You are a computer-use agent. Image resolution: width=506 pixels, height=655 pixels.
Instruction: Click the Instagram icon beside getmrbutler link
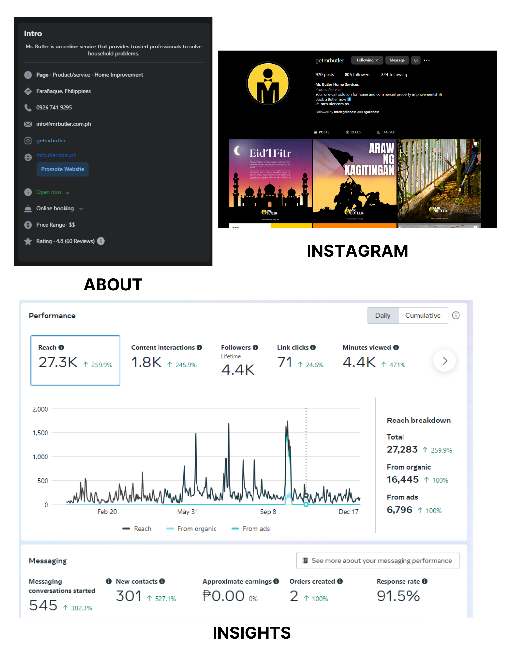(x=28, y=141)
